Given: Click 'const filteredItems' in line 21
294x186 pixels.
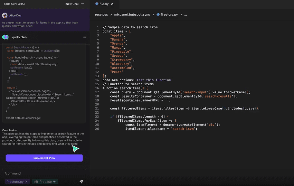Looking at the screenshot, I should click(128, 108).
